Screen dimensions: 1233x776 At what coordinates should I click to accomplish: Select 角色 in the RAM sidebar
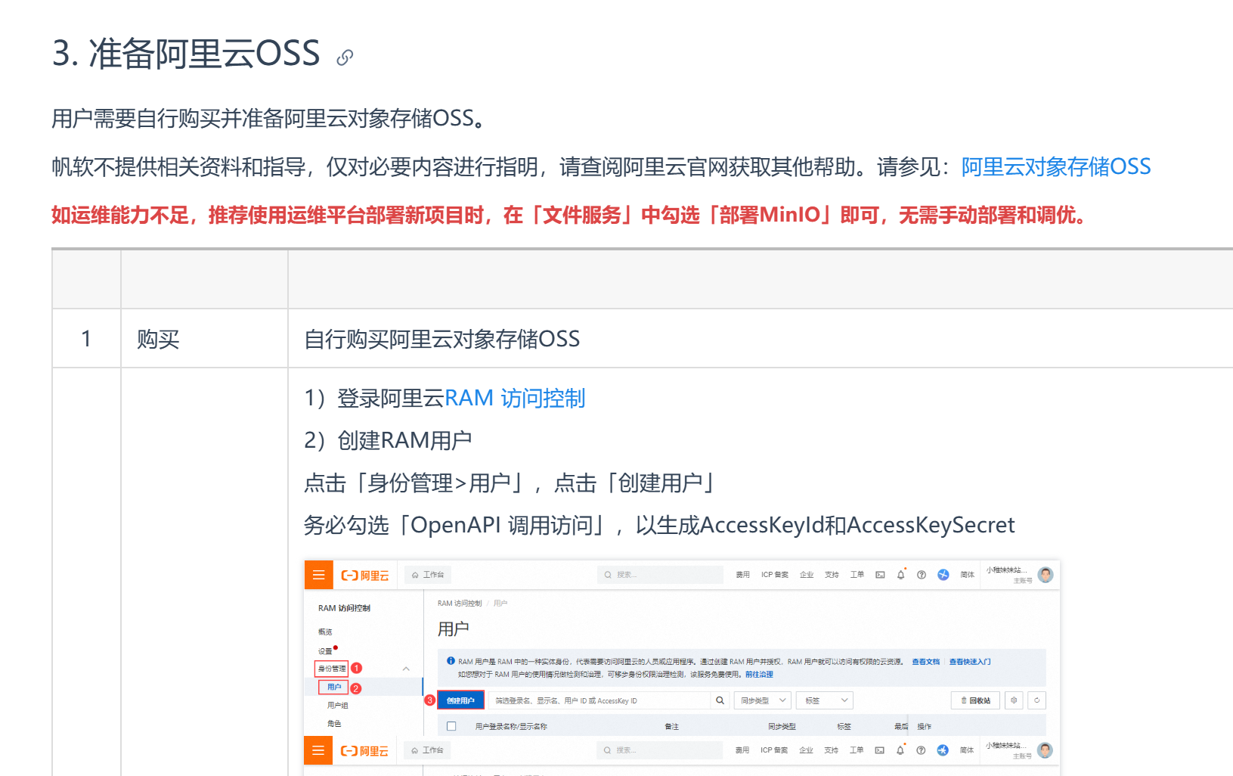[x=334, y=724]
